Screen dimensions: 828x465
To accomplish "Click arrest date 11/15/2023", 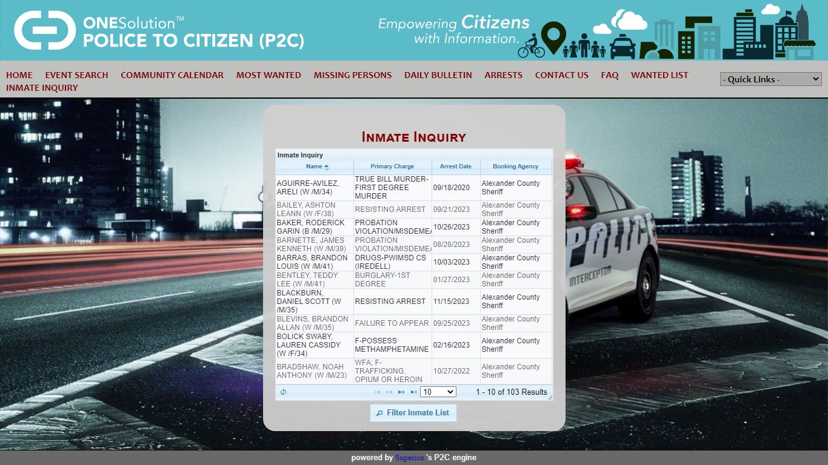I will click(x=452, y=302).
